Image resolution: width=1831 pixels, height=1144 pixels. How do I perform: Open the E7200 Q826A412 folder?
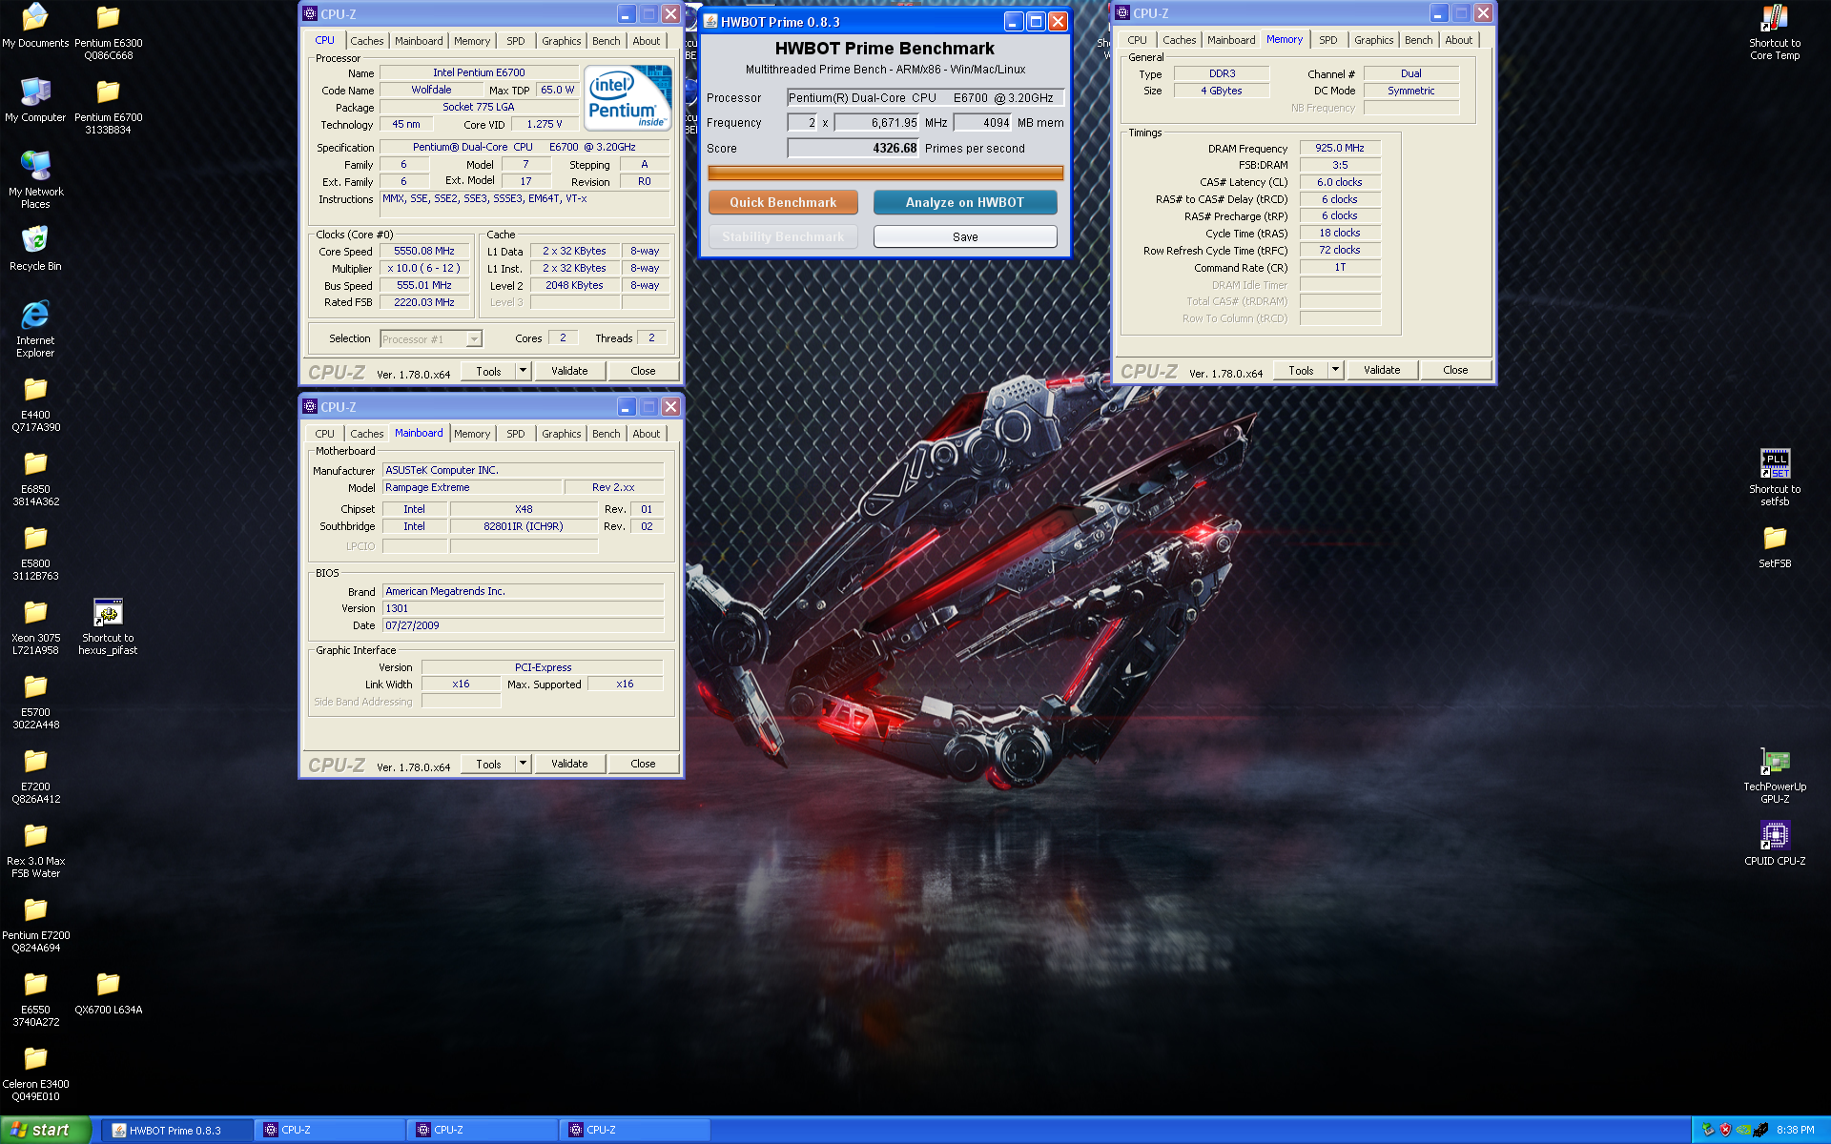pyautogui.click(x=35, y=775)
